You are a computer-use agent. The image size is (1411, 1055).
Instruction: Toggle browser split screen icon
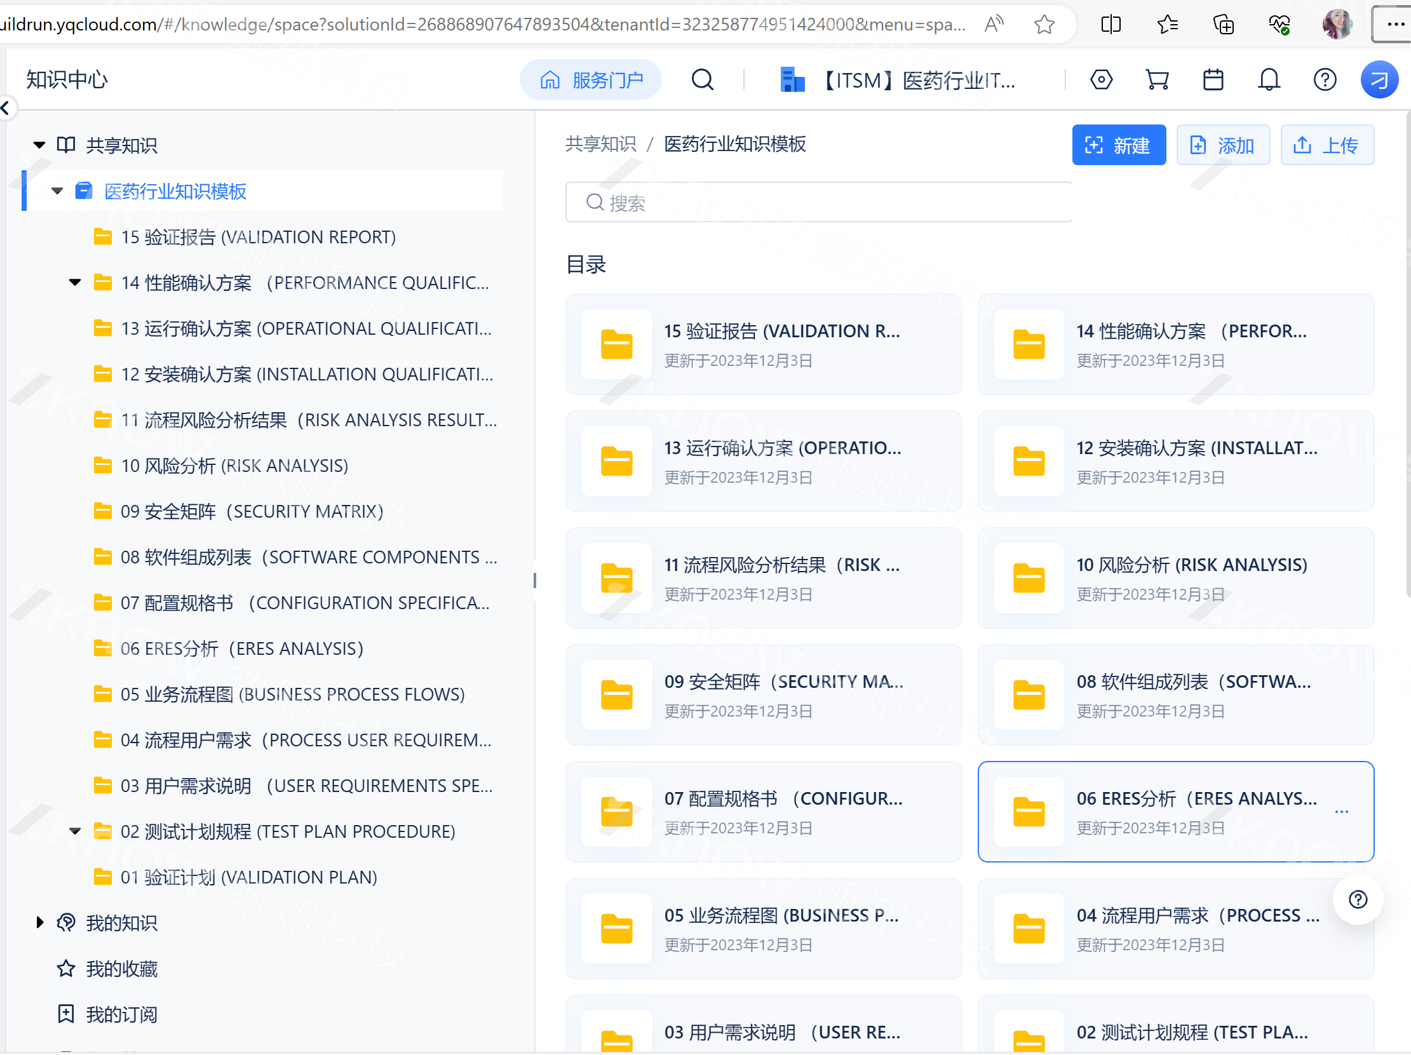[x=1111, y=24]
